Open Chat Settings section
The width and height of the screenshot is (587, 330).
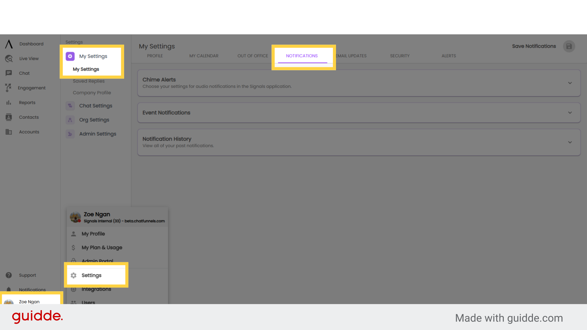95,106
